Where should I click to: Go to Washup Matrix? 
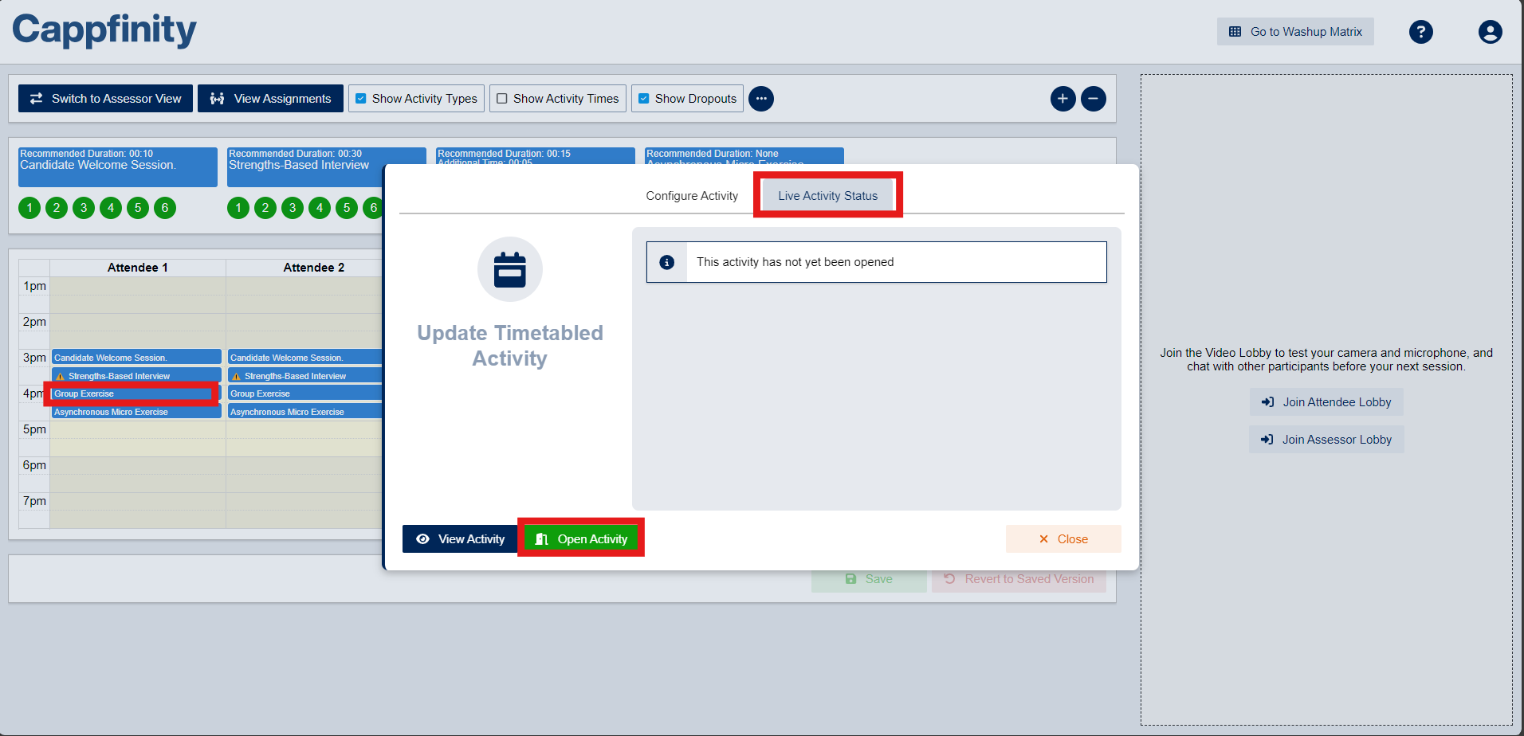click(x=1295, y=32)
